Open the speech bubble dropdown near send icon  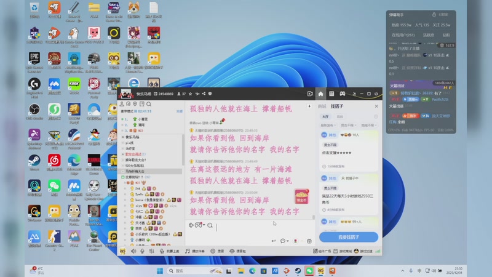coord(285,241)
